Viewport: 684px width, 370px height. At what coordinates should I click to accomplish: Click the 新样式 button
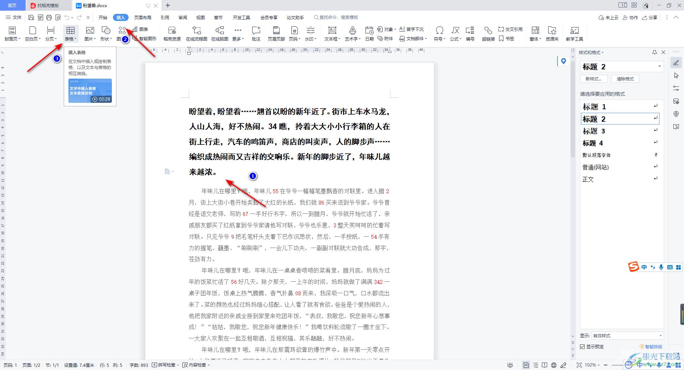tap(594, 79)
